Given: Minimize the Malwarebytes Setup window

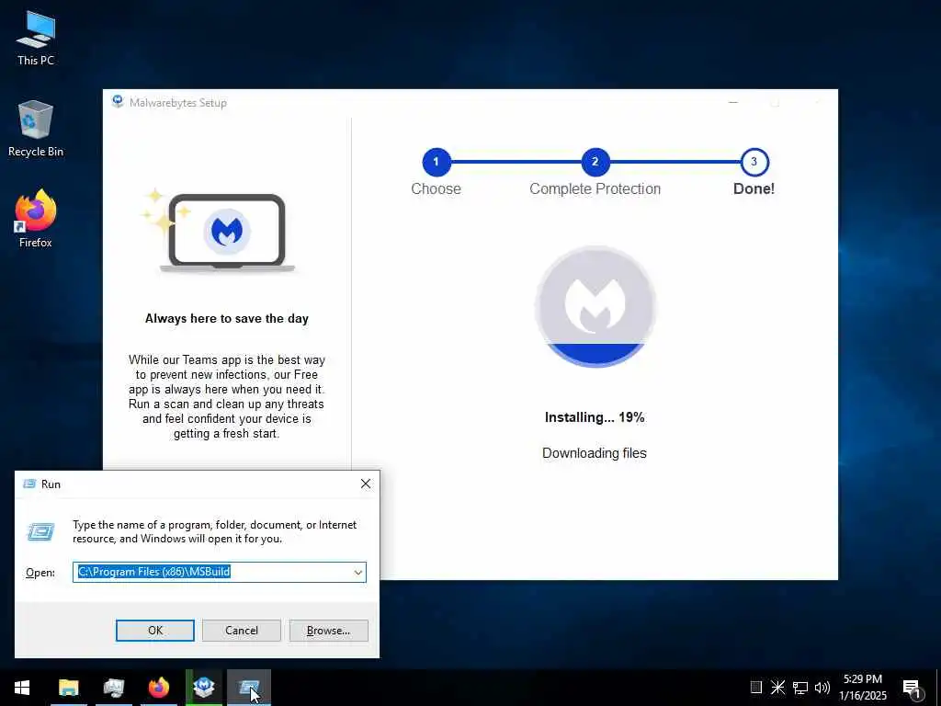Looking at the screenshot, I should click(732, 103).
